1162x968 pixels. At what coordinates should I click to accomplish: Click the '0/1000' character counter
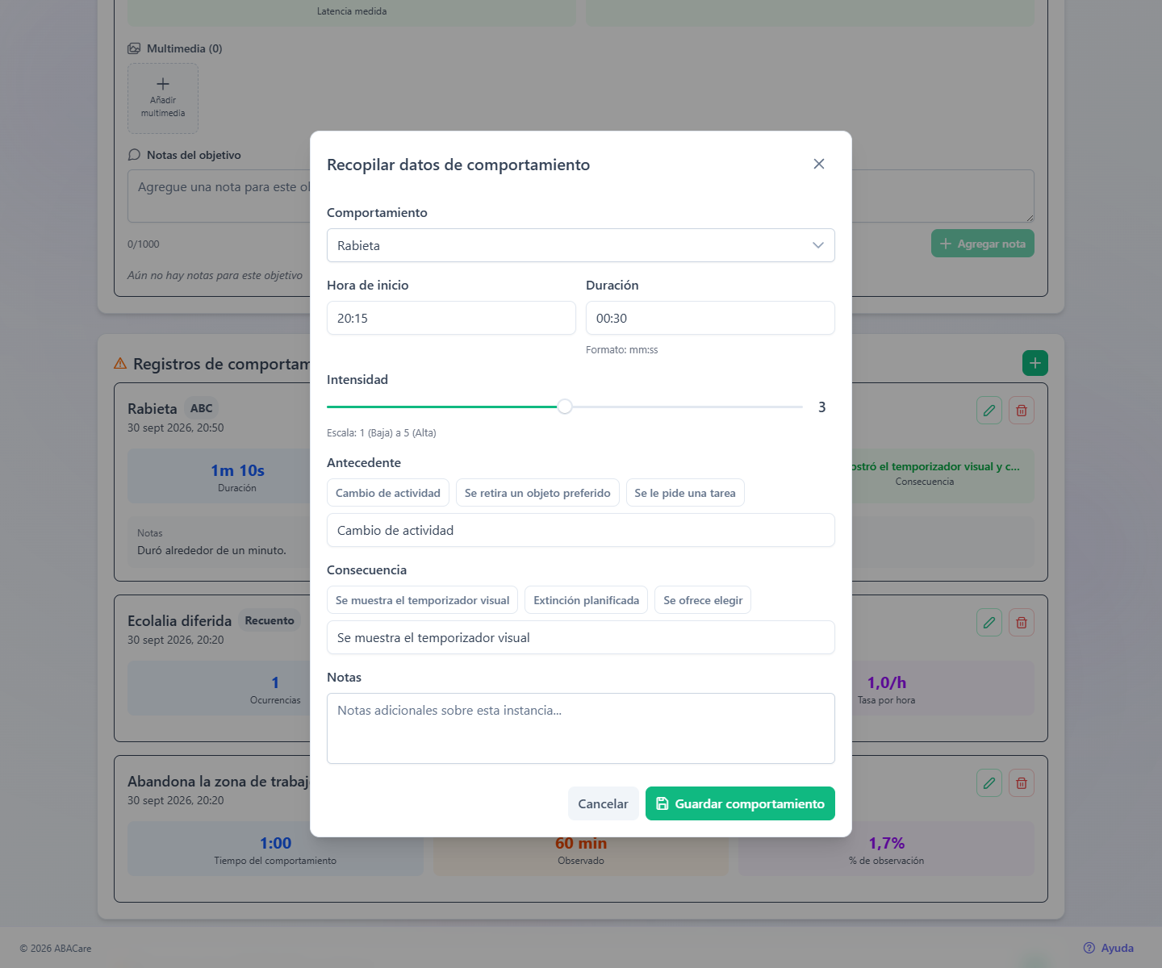coord(144,244)
